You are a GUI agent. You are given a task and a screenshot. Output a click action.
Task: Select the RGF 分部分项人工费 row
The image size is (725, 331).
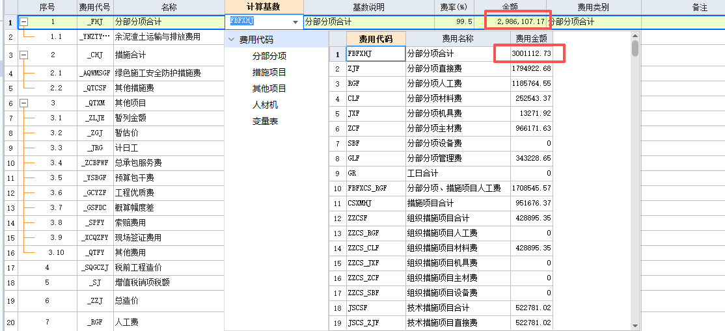tap(441, 84)
